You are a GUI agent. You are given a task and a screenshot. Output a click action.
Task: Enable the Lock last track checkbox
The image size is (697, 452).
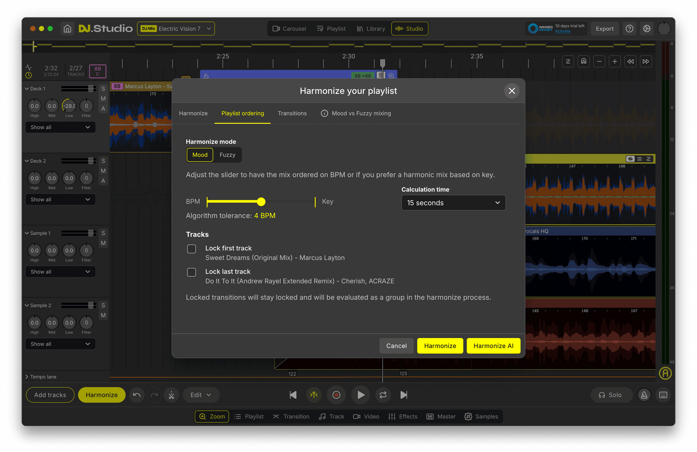click(191, 272)
